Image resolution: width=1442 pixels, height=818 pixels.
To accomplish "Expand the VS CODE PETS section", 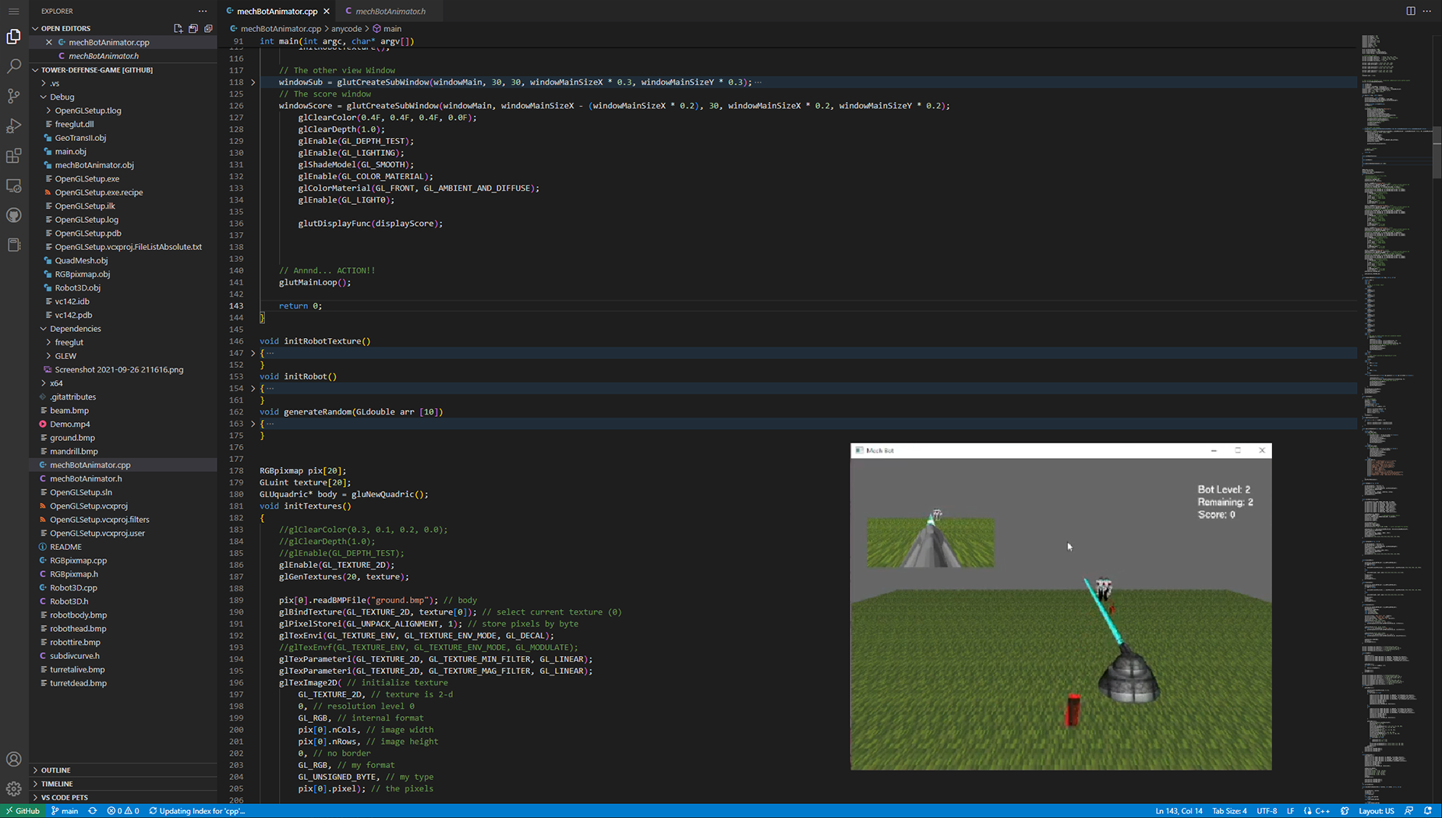I will [x=64, y=797].
